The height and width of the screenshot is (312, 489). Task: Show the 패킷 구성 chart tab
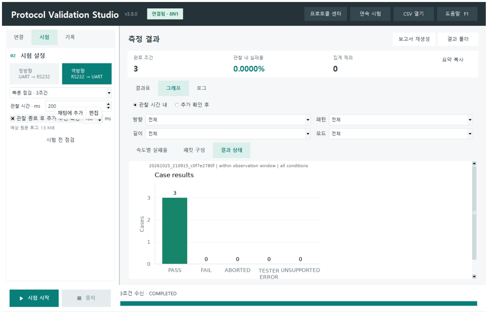click(x=194, y=150)
